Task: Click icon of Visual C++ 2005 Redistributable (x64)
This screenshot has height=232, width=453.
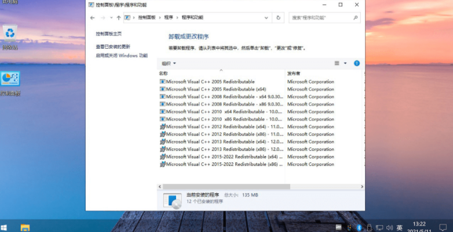Action: [163, 89]
